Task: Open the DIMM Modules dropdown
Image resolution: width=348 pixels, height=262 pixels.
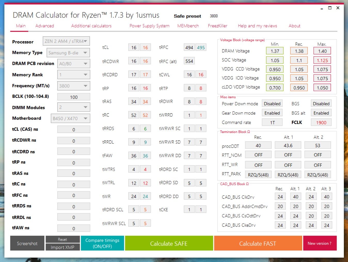Action: 74,107
